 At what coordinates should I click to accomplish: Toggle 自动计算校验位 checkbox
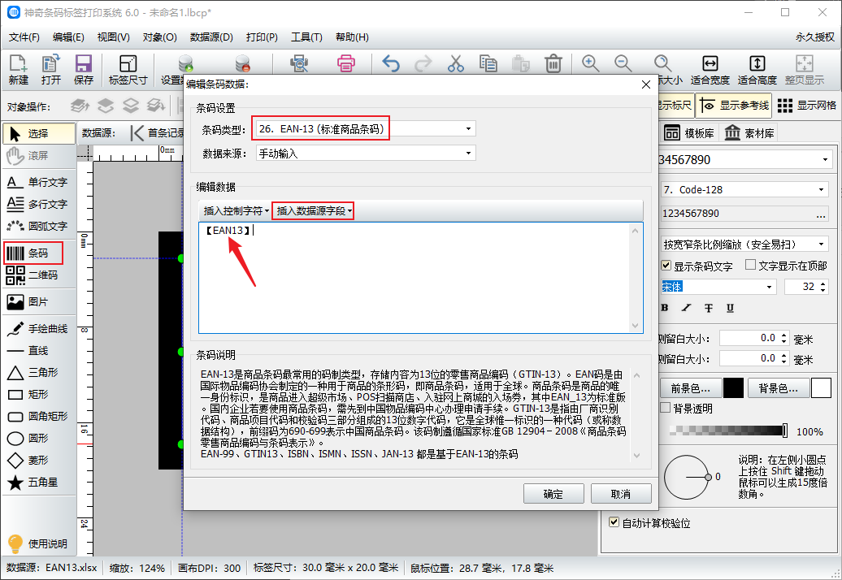pyautogui.click(x=614, y=523)
